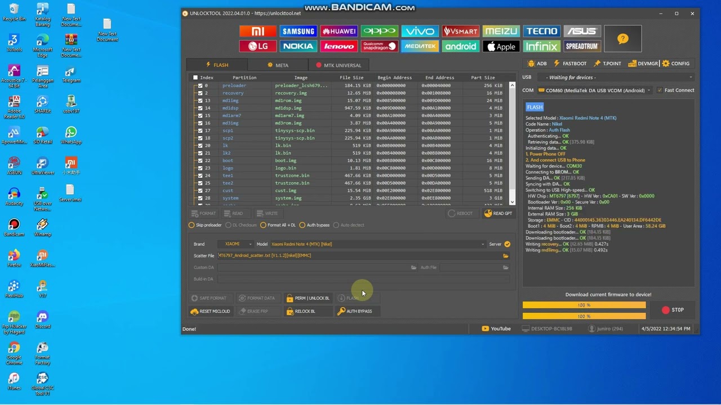Click the lower 100% progress bar
Viewport: 721px width, 405px height.
click(584, 316)
